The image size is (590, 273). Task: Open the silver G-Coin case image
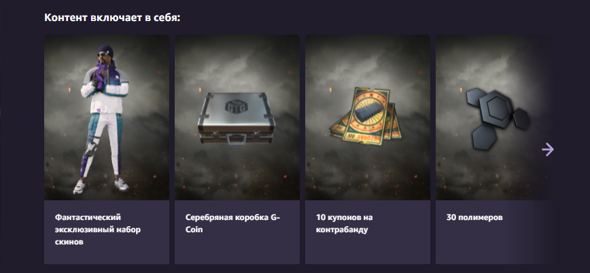pos(237,117)
